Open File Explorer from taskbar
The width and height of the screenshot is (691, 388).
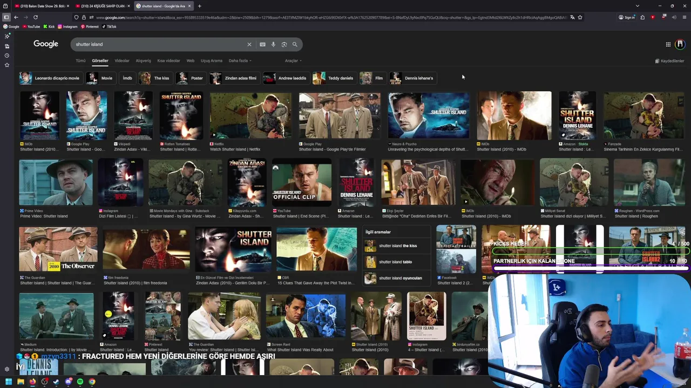[21, 382]
